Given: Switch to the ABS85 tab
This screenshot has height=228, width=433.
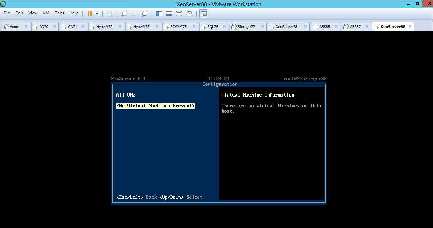Looking at the screenshot, I should coord(326,27).
